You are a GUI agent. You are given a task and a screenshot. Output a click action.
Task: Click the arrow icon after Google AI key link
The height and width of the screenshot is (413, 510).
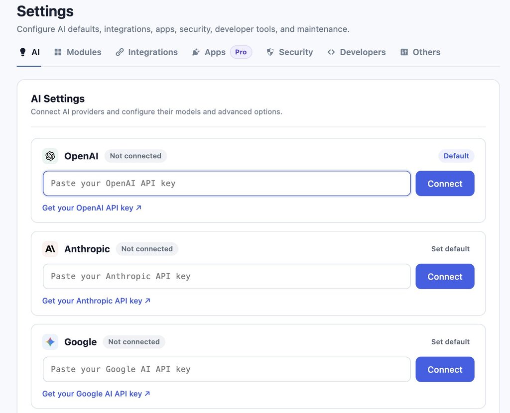pyautogui.click(x=147, y=394)
